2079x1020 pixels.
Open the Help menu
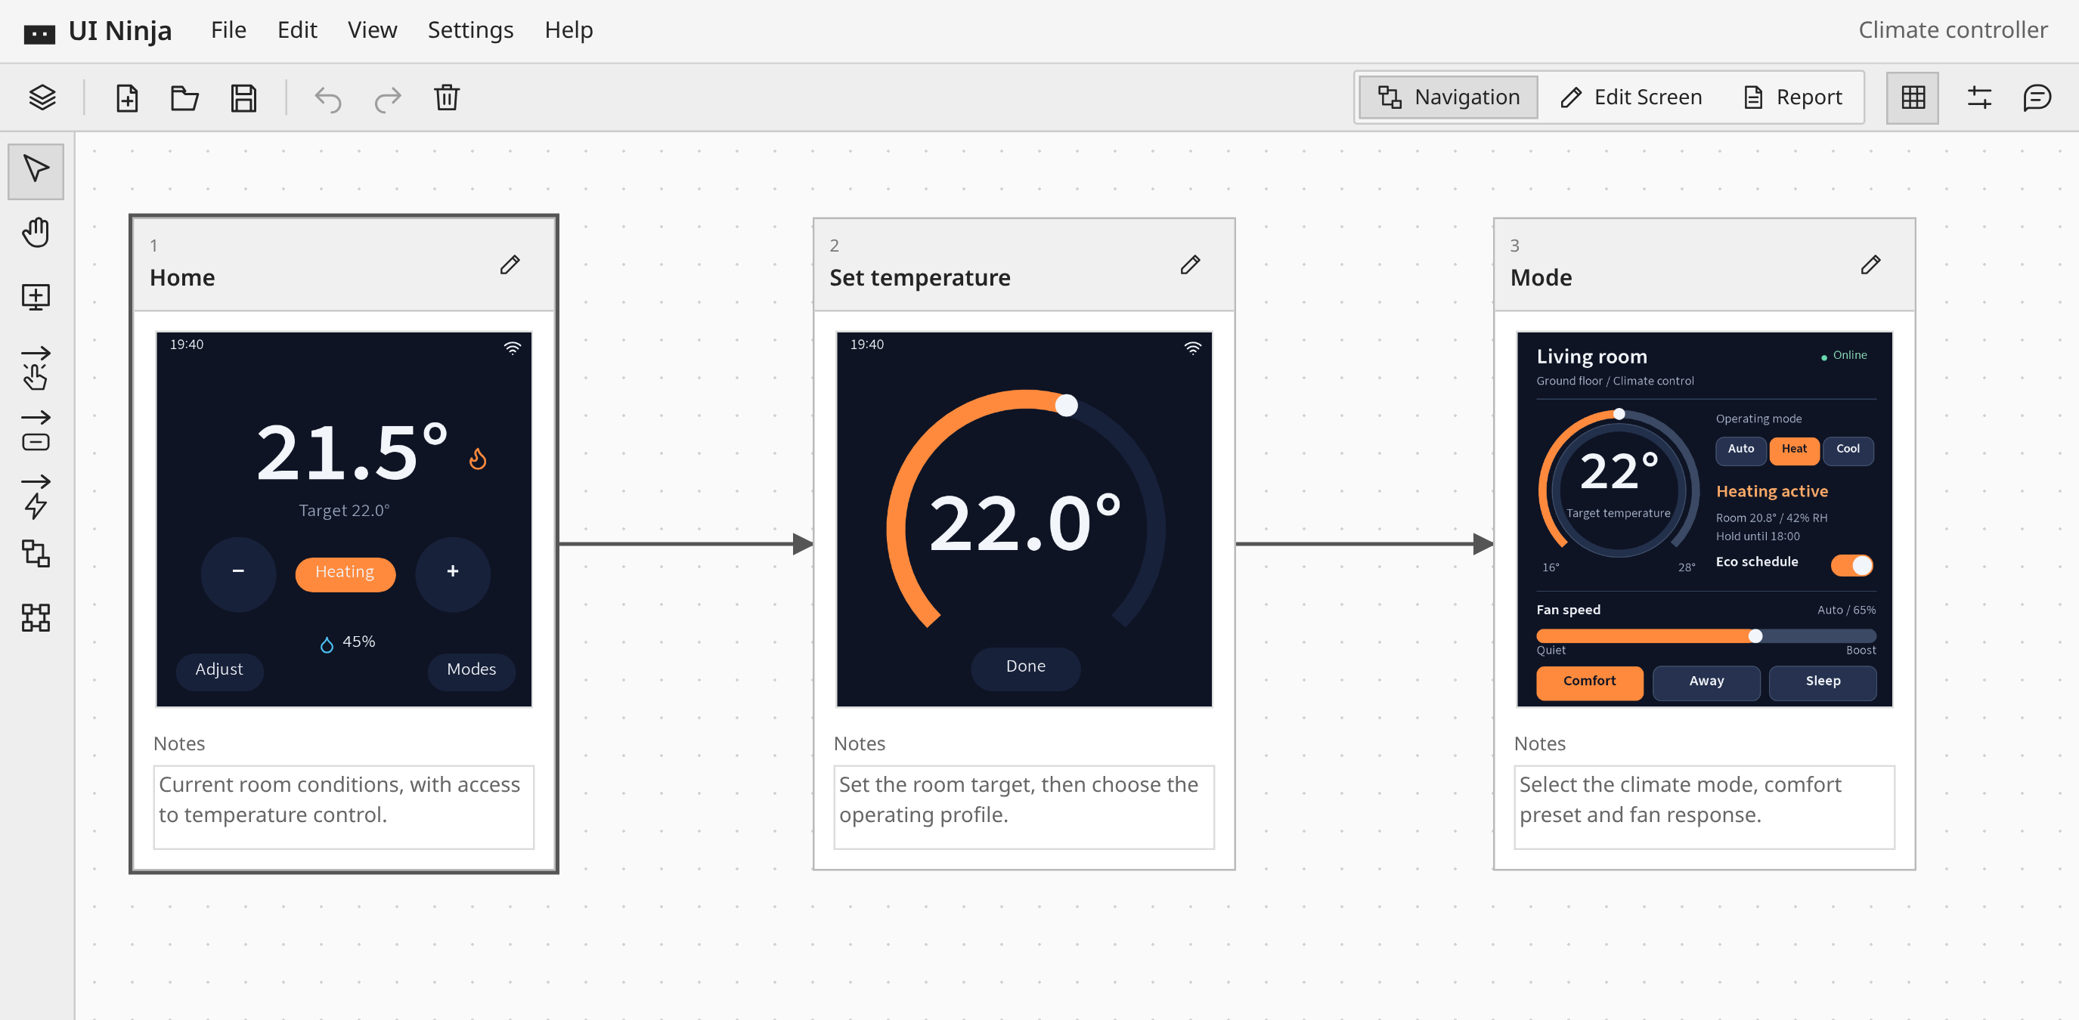[x=569, y=29]
